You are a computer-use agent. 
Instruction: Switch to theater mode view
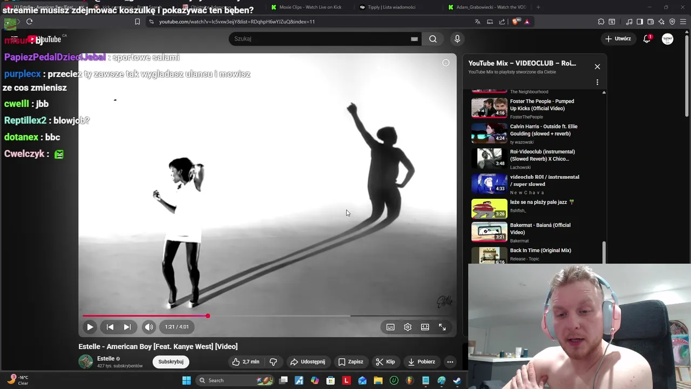[x=425, y=327]
